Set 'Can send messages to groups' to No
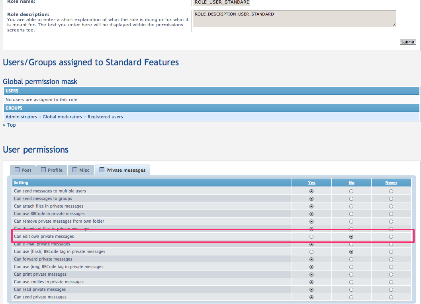Image resolution: width=421 pixels, height=304 pixels. (351, 199)
